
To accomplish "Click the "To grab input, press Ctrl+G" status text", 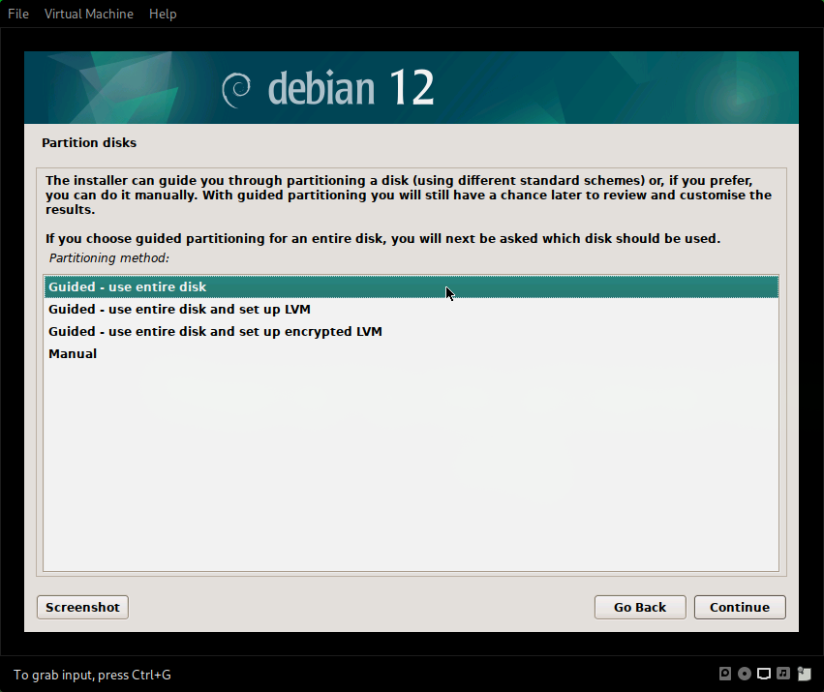I will tap(92, 675).
